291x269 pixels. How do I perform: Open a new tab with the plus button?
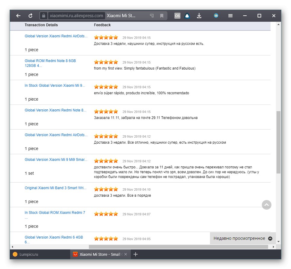pos(136,254)
